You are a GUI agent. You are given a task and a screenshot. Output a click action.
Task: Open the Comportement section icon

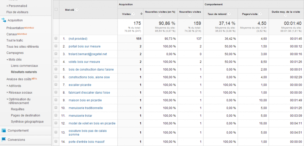[4, 131]
